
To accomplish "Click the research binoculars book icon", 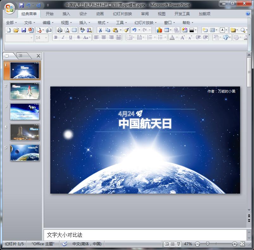I will (90, 30).
